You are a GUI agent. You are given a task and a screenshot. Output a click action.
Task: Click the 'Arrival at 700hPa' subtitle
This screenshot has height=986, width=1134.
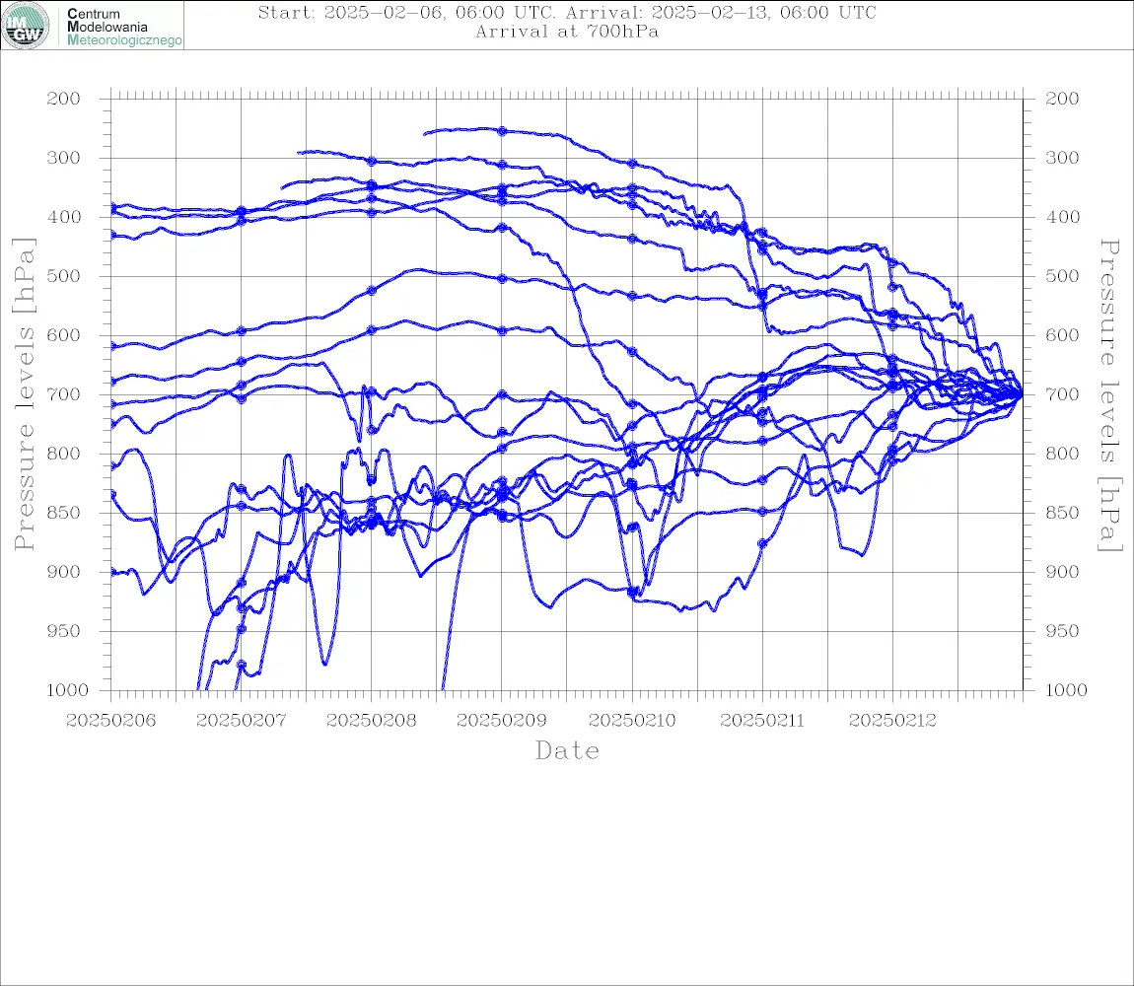[x=567, y=32]
